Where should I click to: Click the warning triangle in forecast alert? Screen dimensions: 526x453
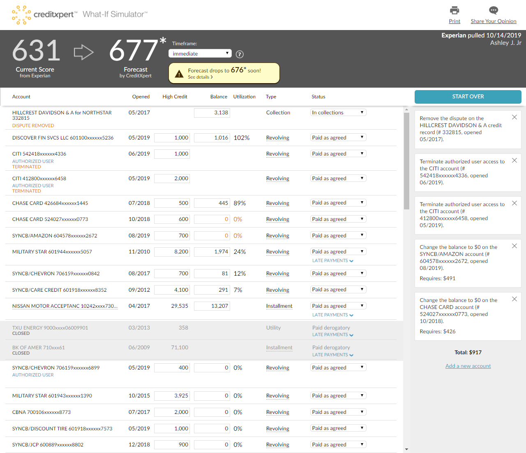179,74
